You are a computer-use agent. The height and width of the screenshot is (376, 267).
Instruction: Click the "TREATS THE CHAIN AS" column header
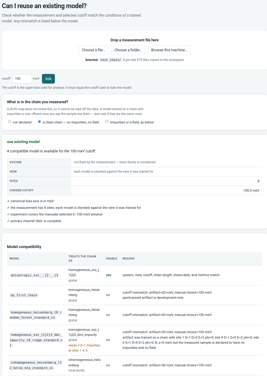point(82,258)
